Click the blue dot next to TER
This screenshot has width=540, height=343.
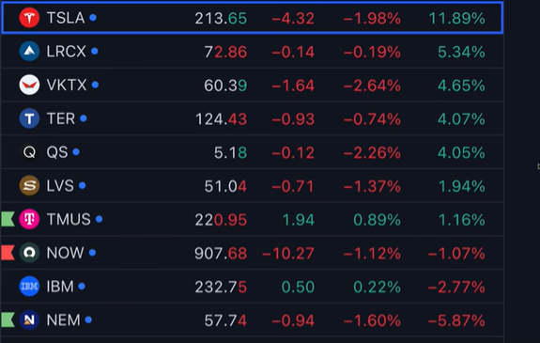click(x=84, y=118)
